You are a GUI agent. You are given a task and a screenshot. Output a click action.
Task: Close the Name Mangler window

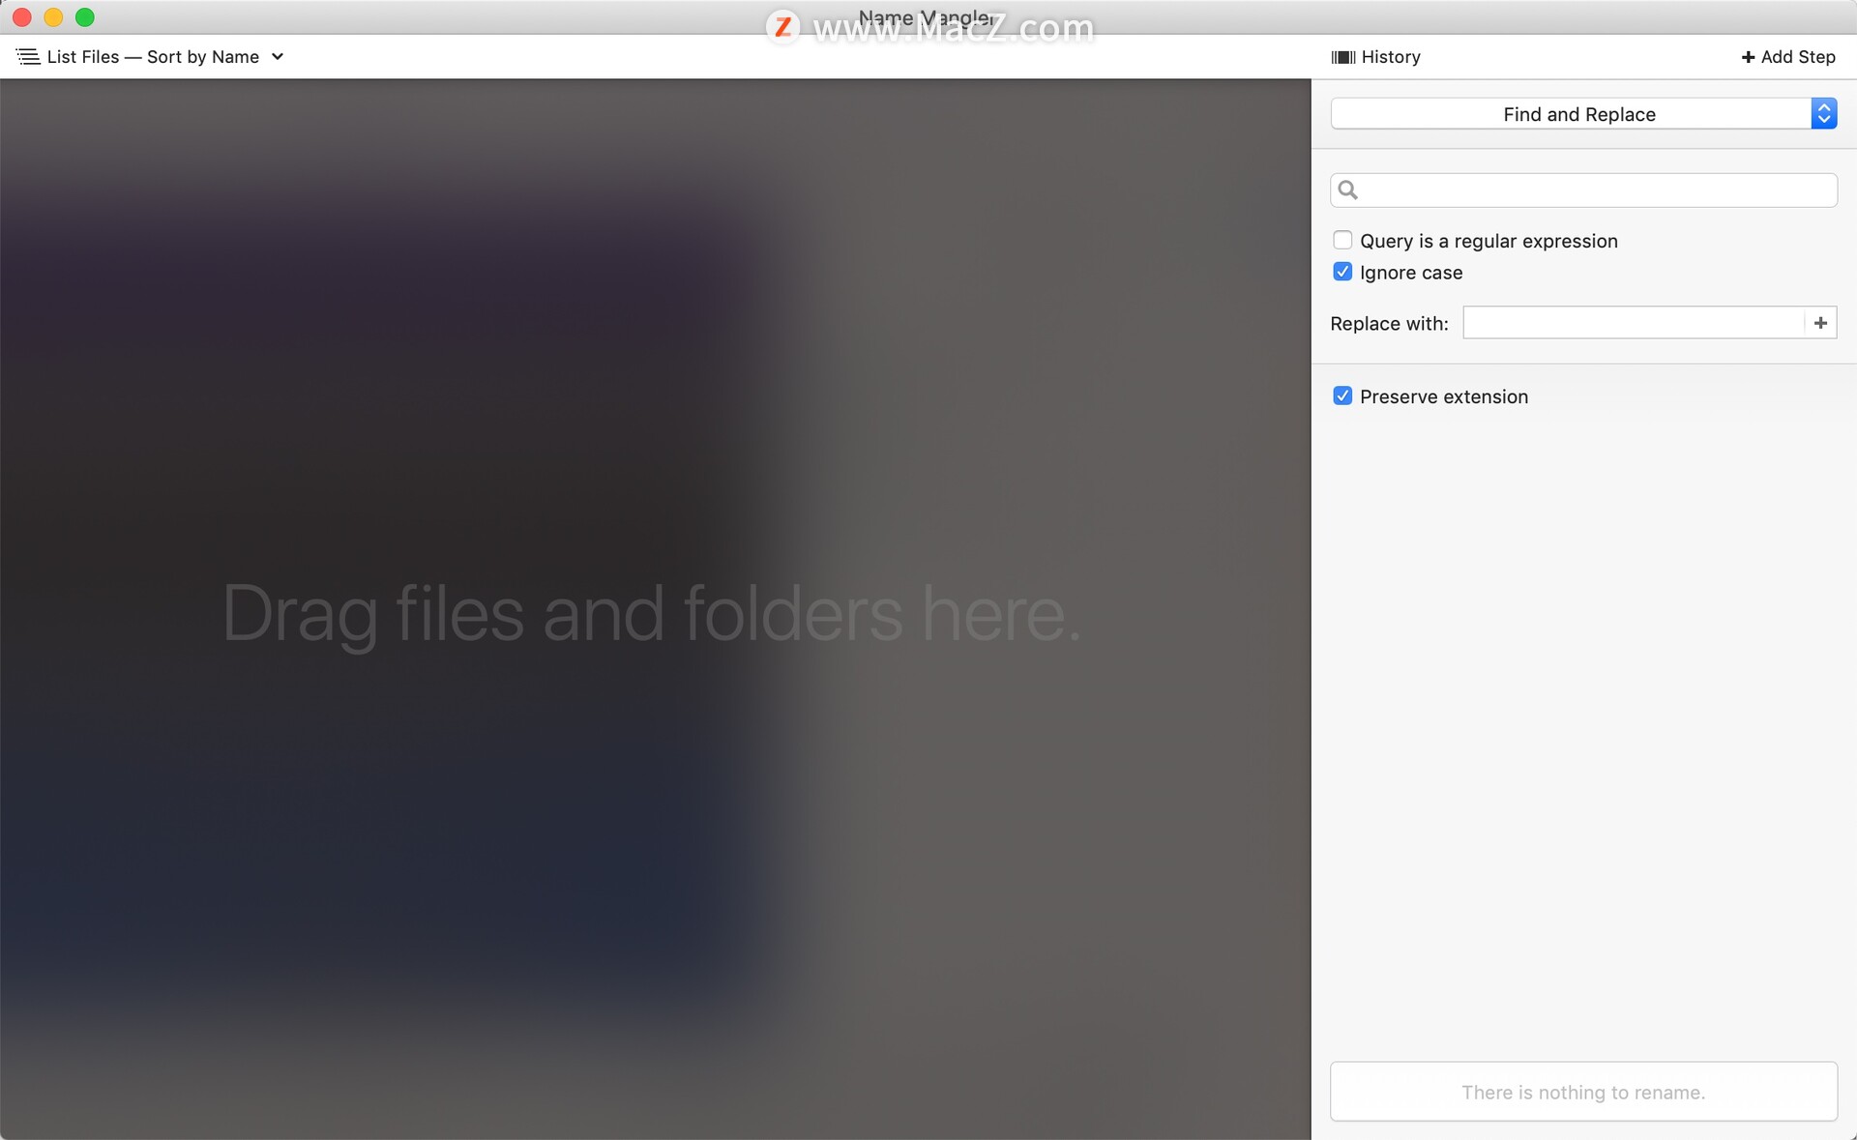pyautogui.click(x=22, y=17)
